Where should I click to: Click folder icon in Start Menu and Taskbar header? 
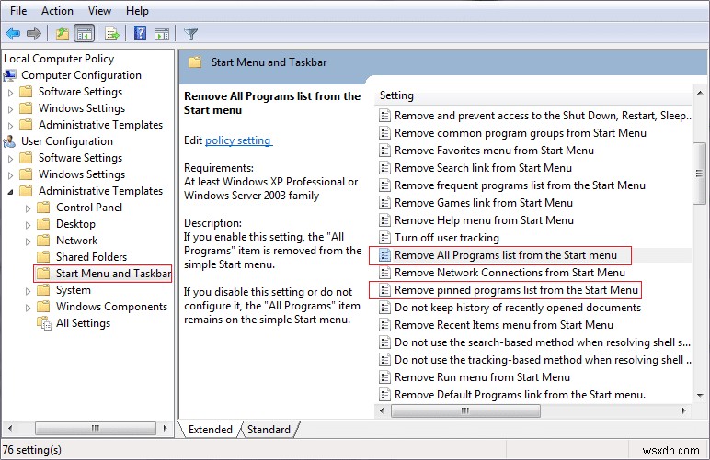[195, 62]
